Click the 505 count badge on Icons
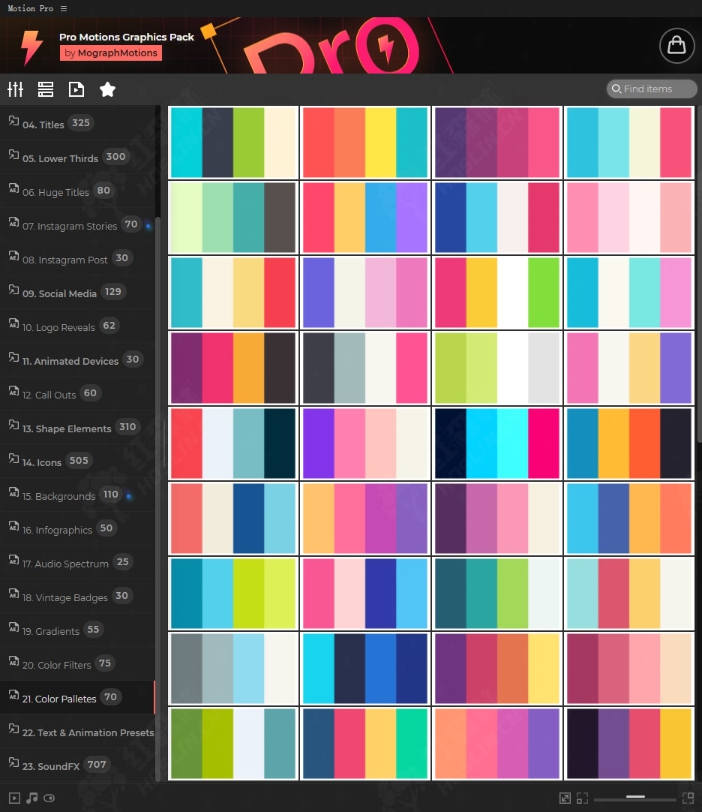 79,460
